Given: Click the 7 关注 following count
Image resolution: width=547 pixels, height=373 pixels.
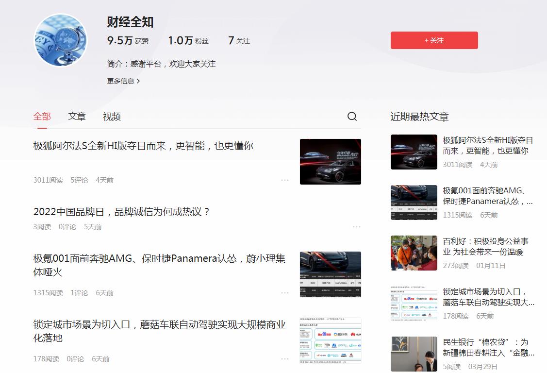Looking at the screenshot, I should pyautogui.click(x=239, y=40).
